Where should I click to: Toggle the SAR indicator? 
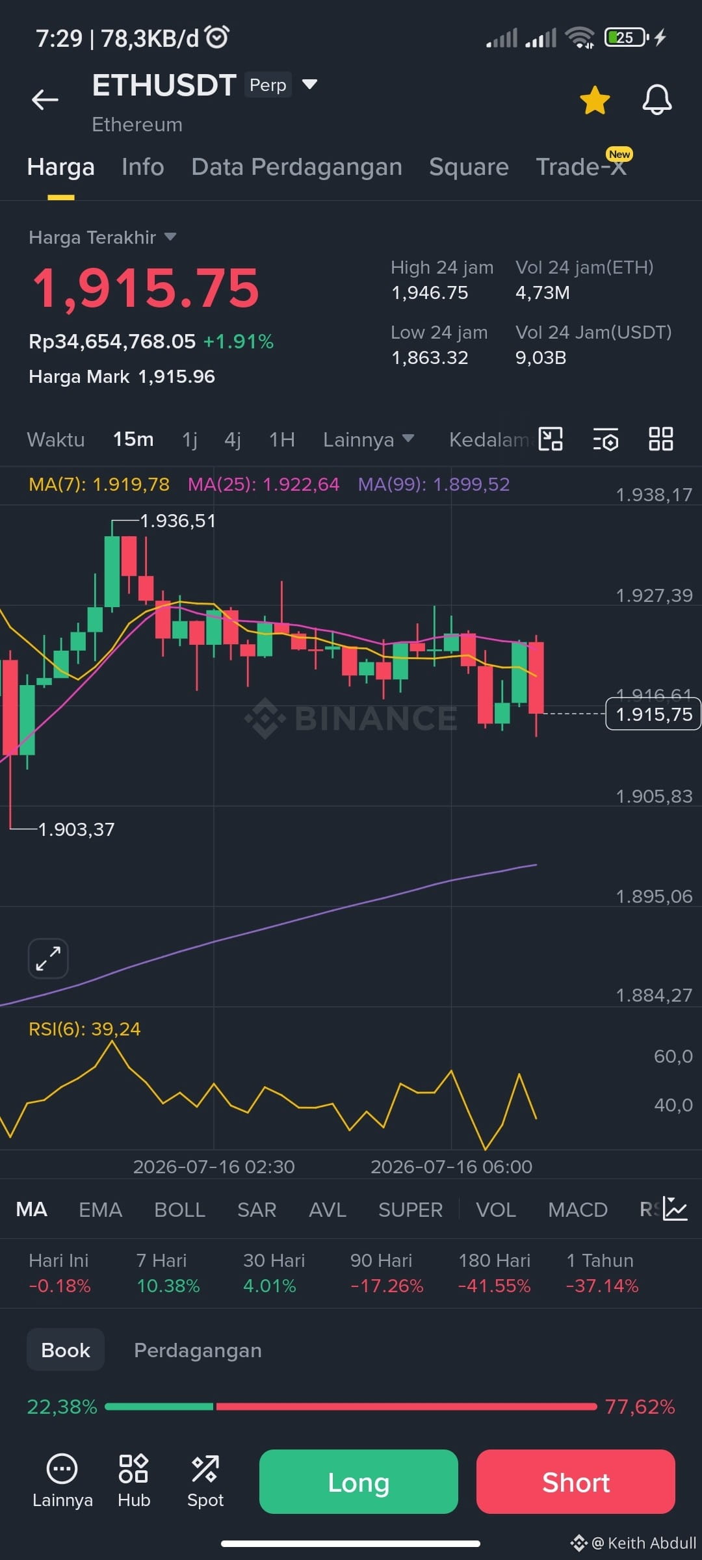pos(257,1210)
